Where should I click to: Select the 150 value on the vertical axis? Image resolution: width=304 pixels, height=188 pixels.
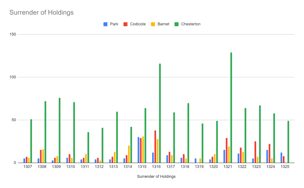point(12,34)
